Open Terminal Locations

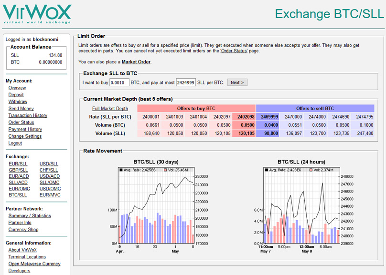[27, 256]
